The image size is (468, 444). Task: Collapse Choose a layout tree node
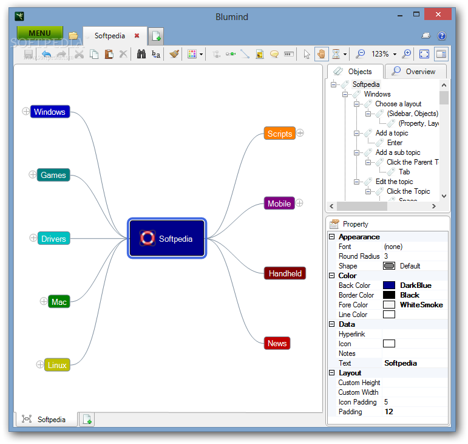tap(356, 104)
